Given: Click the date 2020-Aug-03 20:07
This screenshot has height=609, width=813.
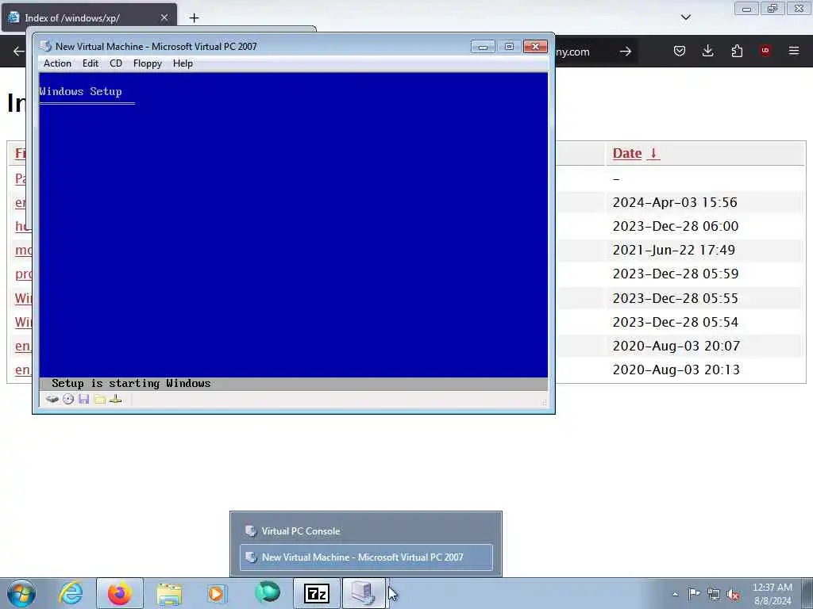Looking at the screenshot, I should coord(676,346).
